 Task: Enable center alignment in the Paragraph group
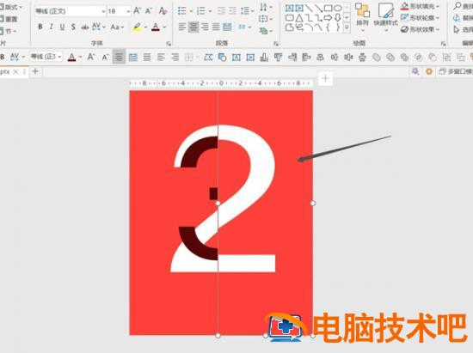point(193,27)
